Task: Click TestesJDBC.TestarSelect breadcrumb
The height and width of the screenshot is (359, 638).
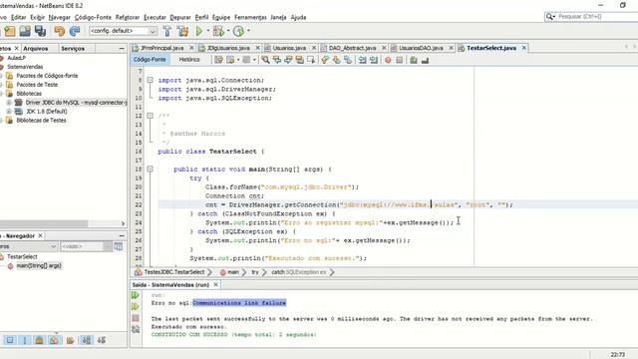Action: (x=174, y=272)
